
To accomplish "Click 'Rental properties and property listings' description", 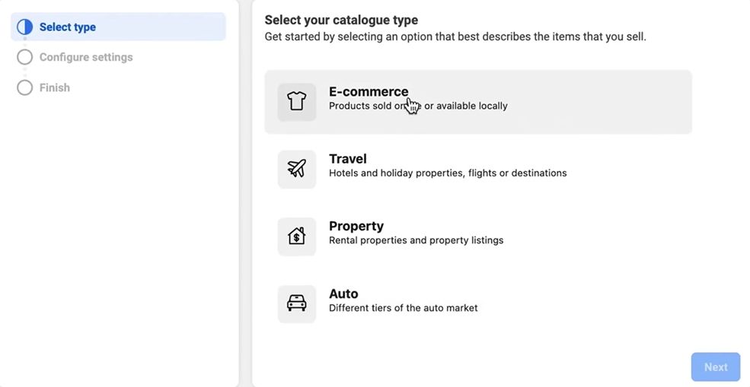I will pos(416,240).
